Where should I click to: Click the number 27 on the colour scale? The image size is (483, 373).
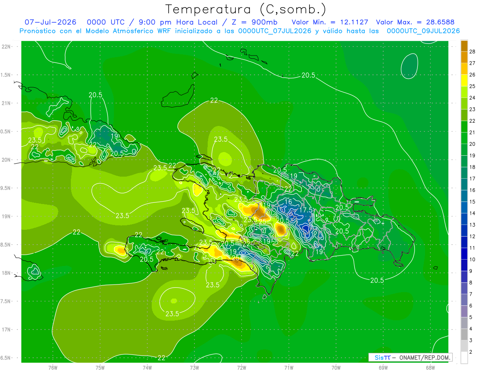[x=473, y=63]
